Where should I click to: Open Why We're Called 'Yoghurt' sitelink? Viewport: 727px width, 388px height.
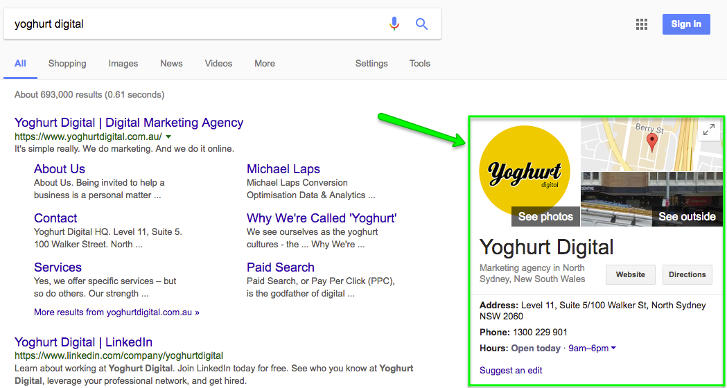tap(322, 218)
